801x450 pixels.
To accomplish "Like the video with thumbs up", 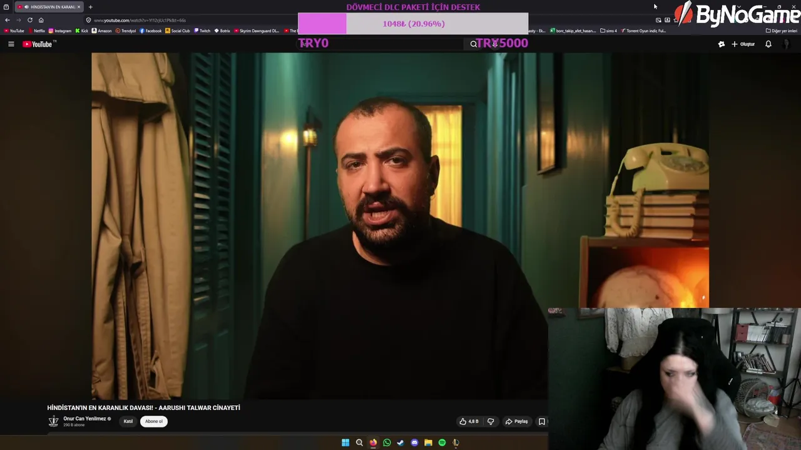I will click(x=469, y=421).
